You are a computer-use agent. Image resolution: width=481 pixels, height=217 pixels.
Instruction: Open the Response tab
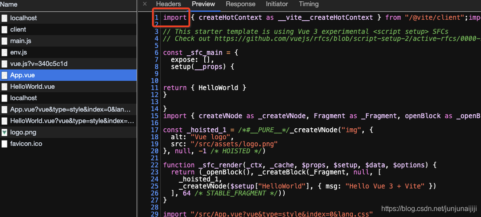[x=241, y=4]
